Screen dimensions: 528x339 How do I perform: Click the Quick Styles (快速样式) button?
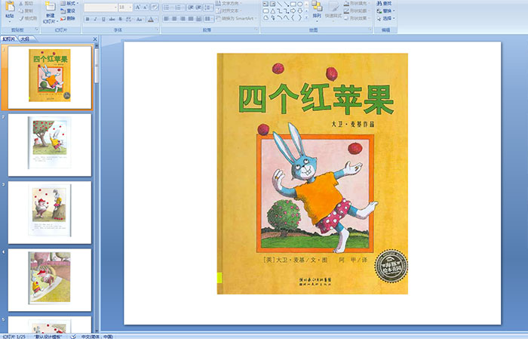[333, 10]
